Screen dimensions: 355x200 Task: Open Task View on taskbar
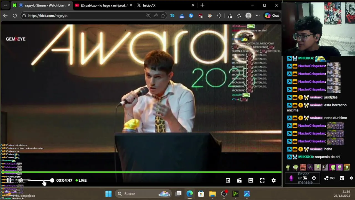click(178, 194)
